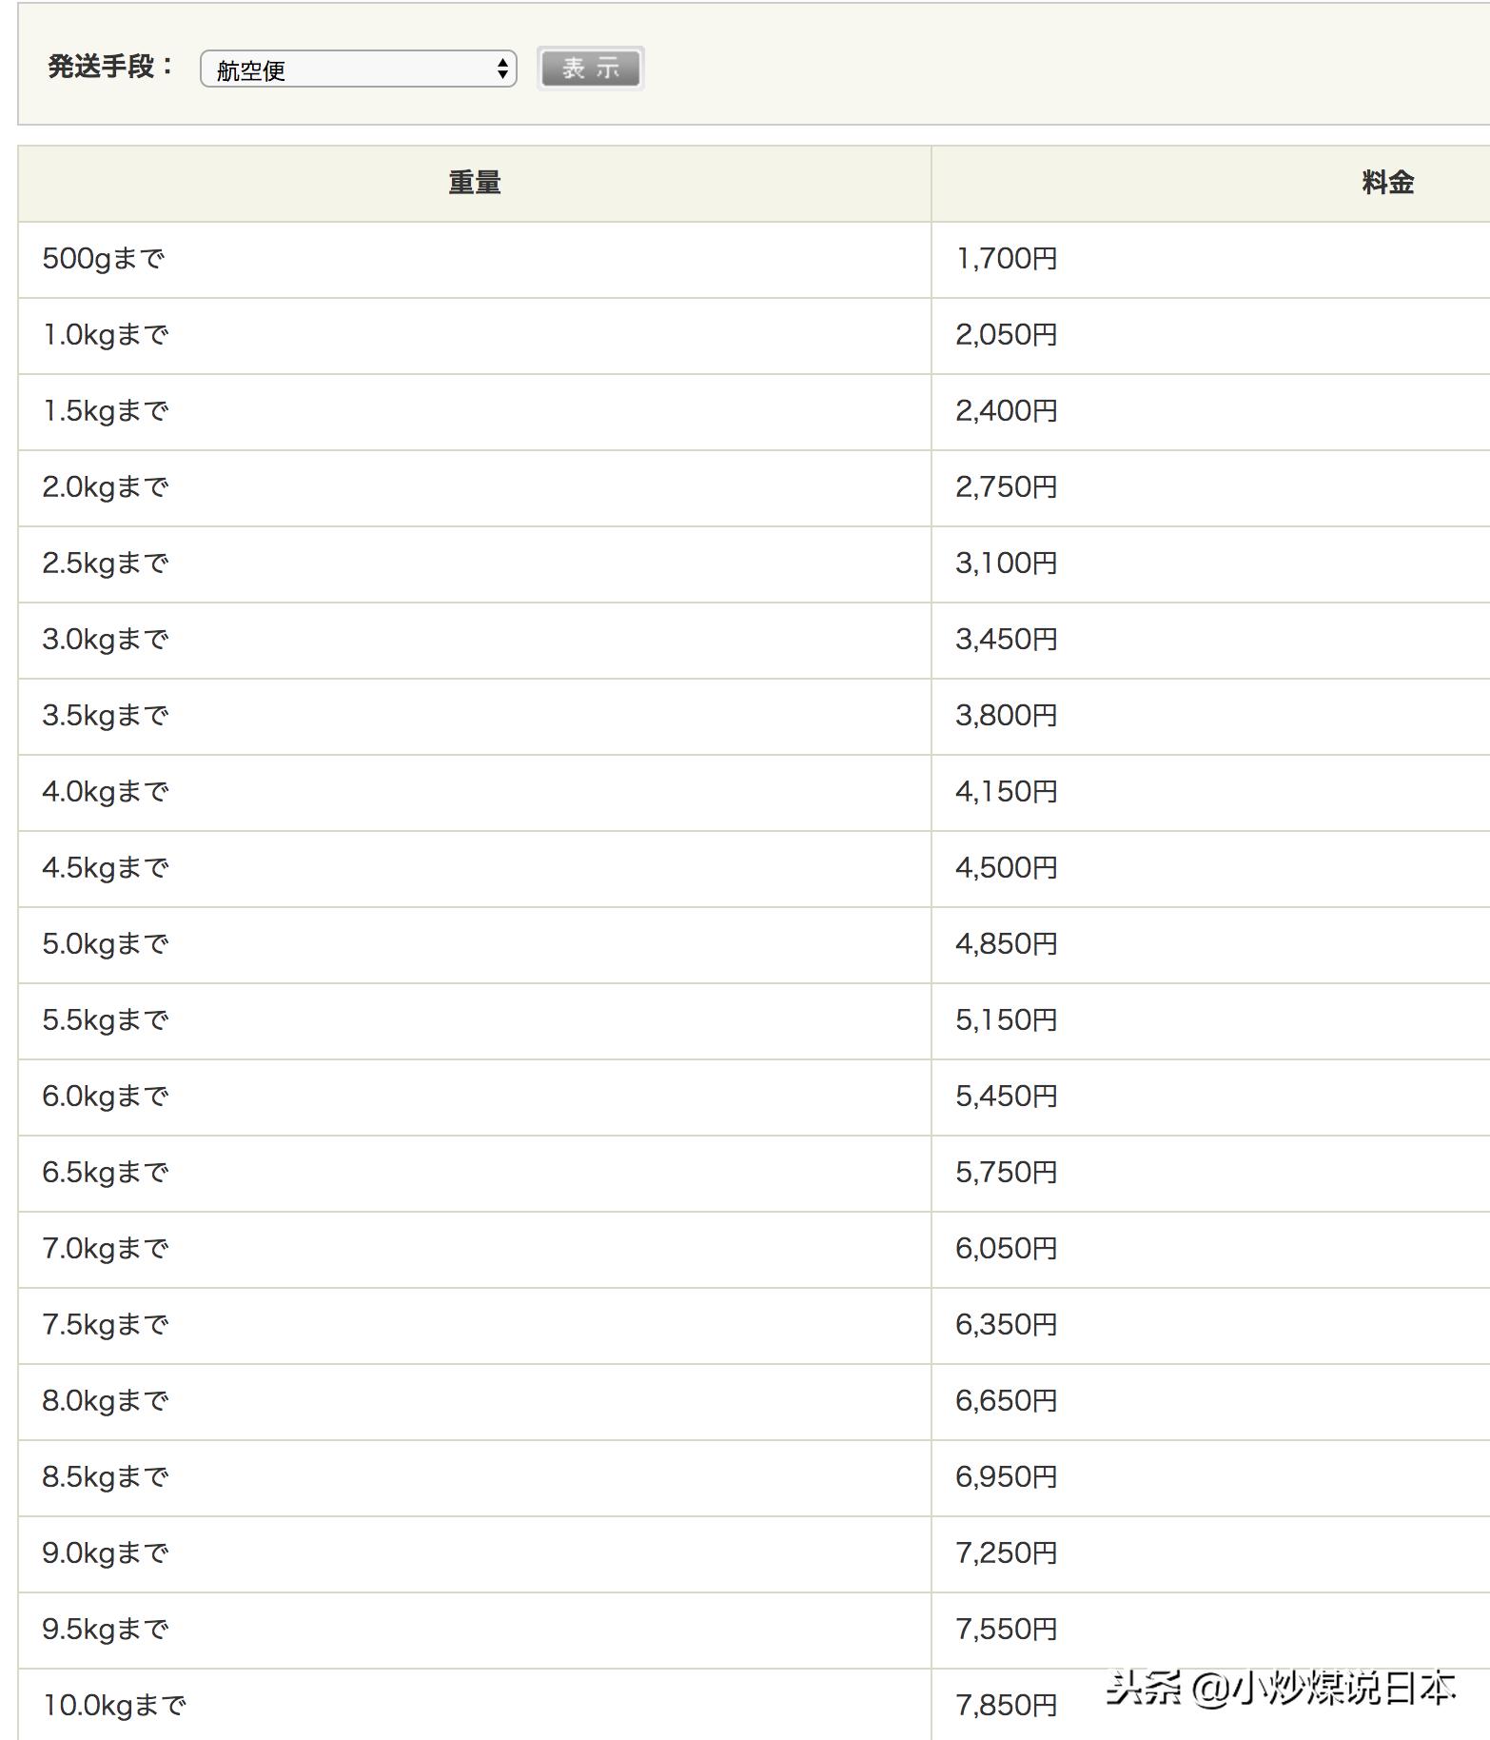Viewport: 1490px width, 1740px height.
Task: Select the 2.0kgまで weight cell
Action: point(106,487)
